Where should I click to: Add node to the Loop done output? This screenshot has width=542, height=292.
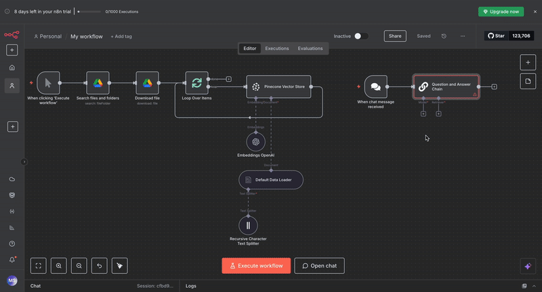(229, 79)
